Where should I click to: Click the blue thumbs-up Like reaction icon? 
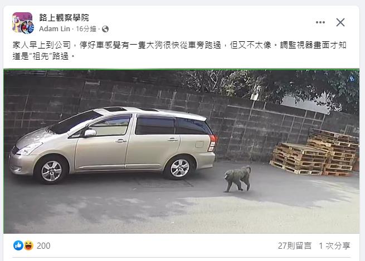pos(18,245)
